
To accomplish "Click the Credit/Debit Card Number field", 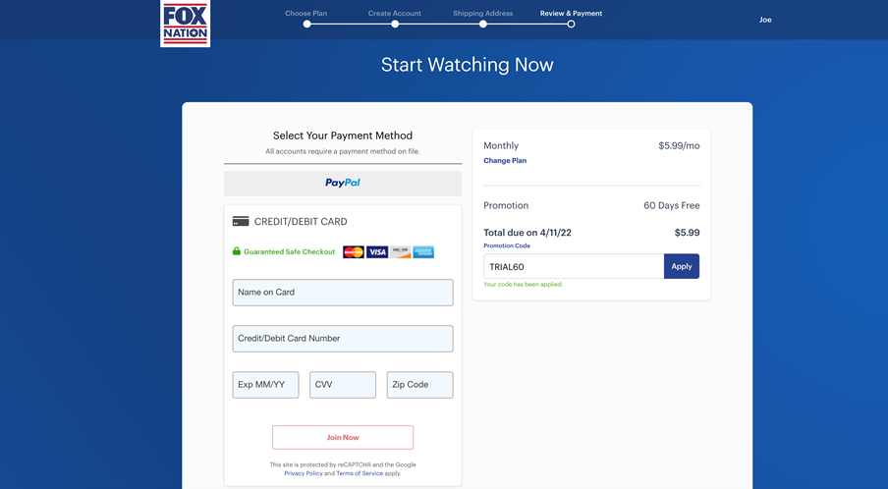I will 343,339.
